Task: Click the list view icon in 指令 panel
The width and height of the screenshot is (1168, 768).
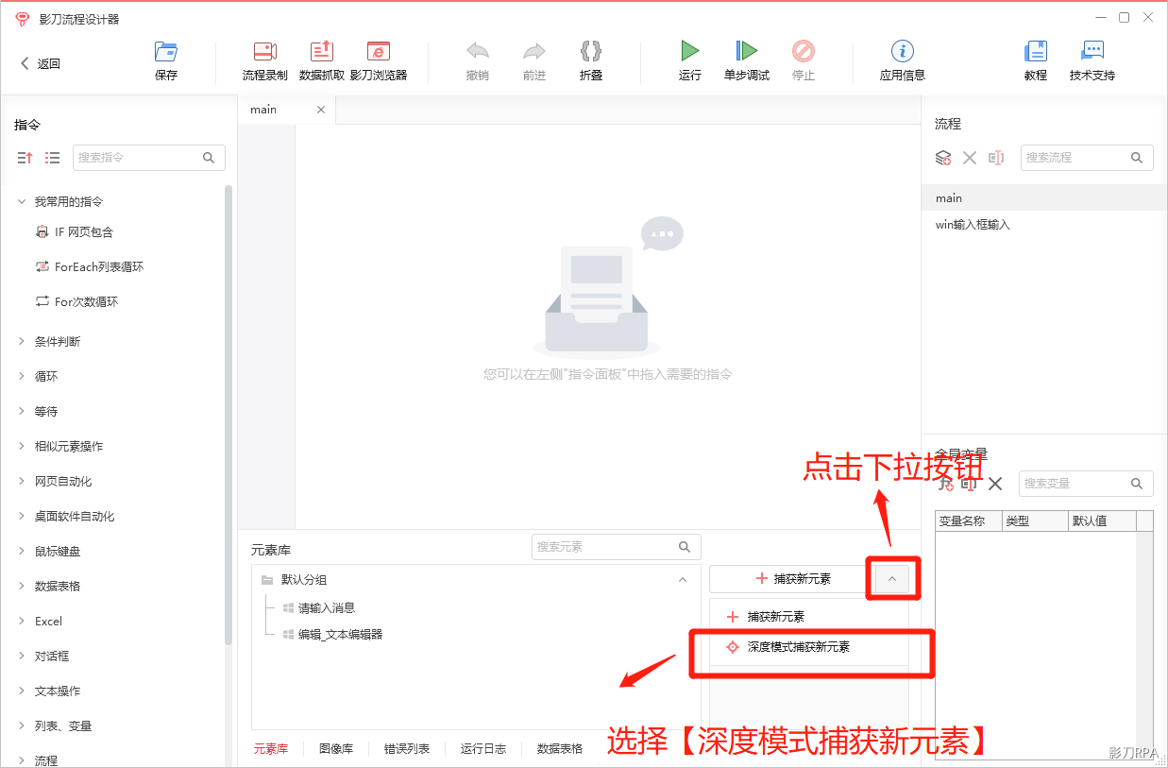Action: (x=53, y=158)
